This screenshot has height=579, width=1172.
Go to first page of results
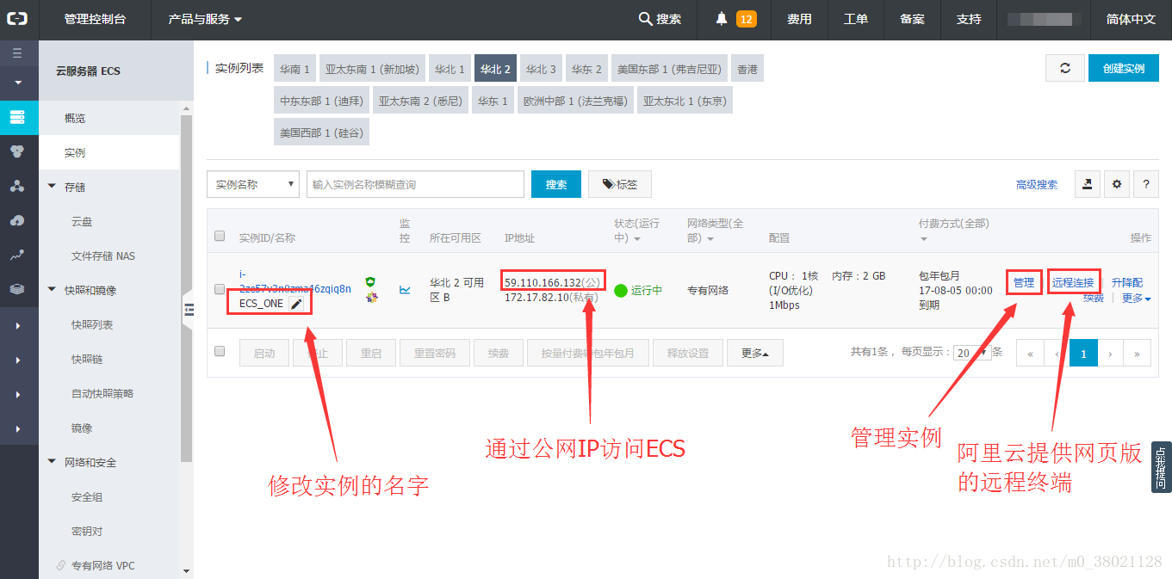click(x=1030, y=353)
